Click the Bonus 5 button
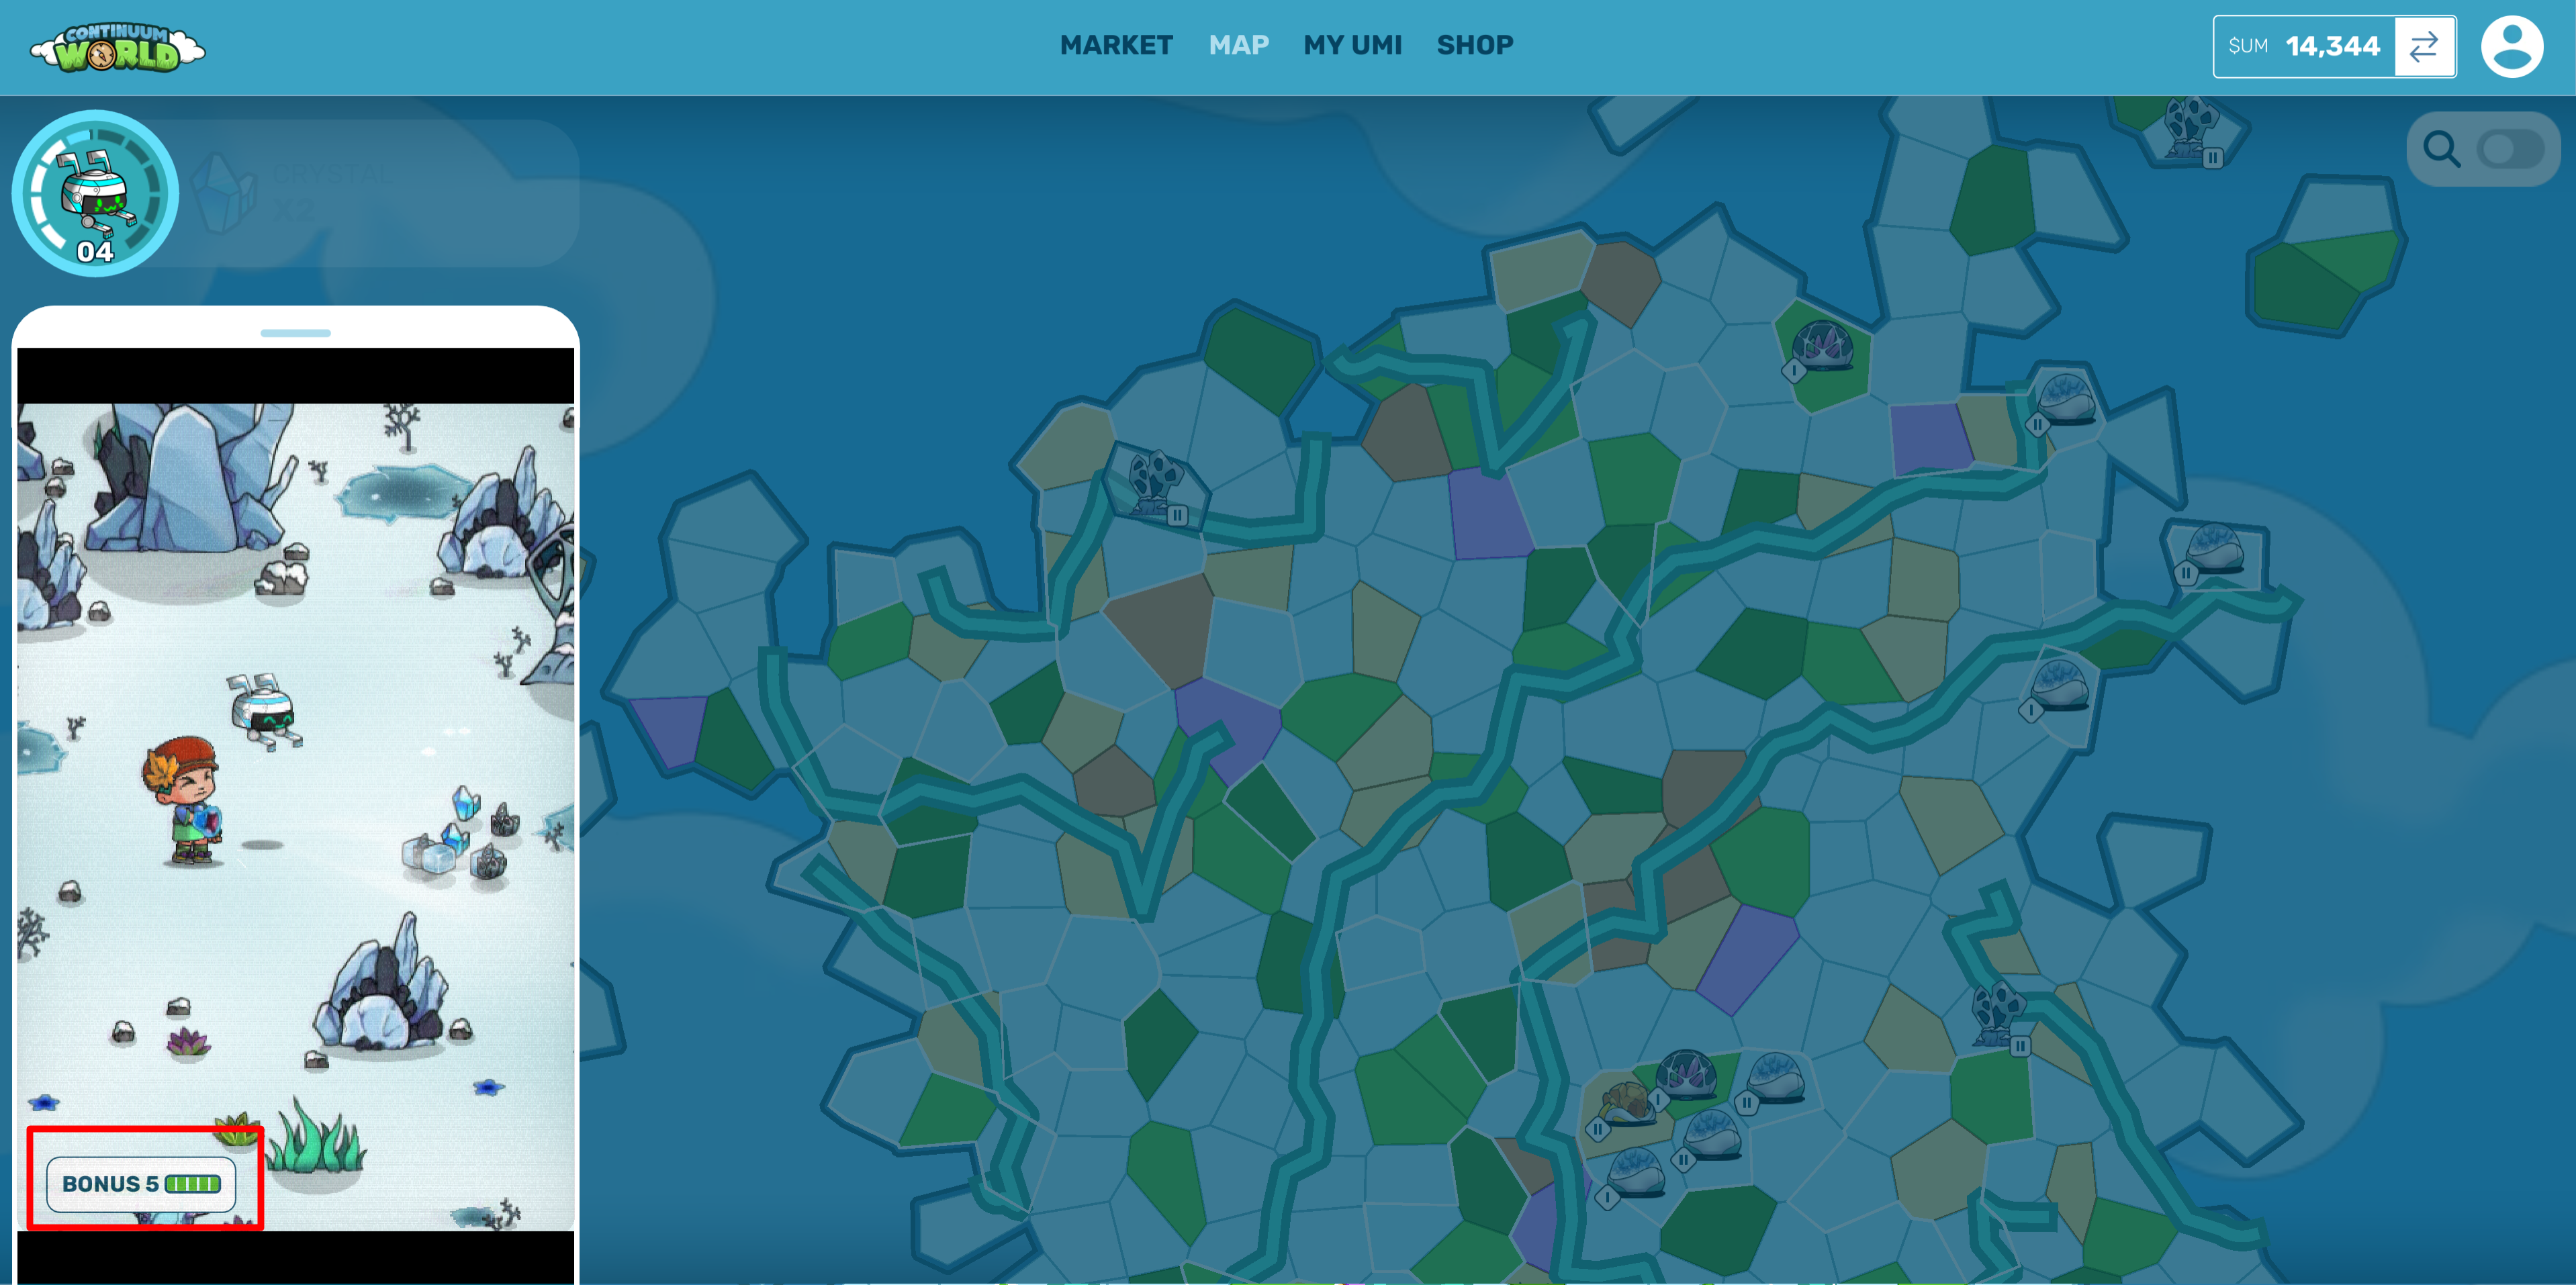Image resolution: width=2576 pixels, height=1285 pixels. pyautogui.click(x=141, y=1184)
